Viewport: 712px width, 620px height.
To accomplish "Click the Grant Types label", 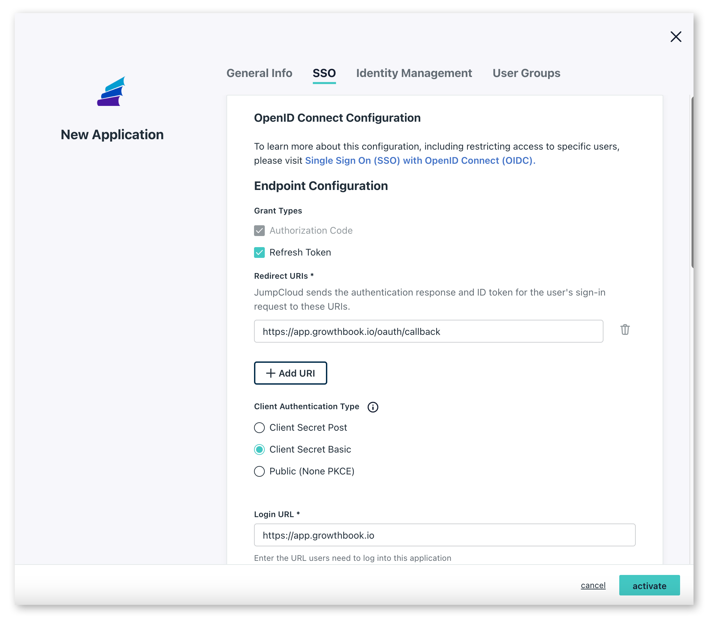I will coord(278,211).
